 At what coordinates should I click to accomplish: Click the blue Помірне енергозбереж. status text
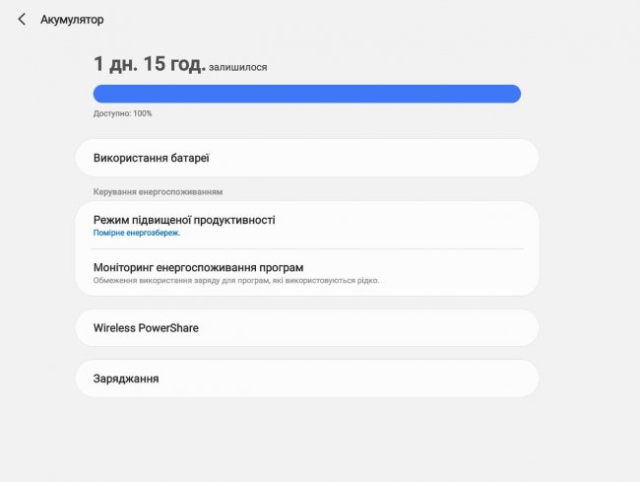(x=137, y=233)
